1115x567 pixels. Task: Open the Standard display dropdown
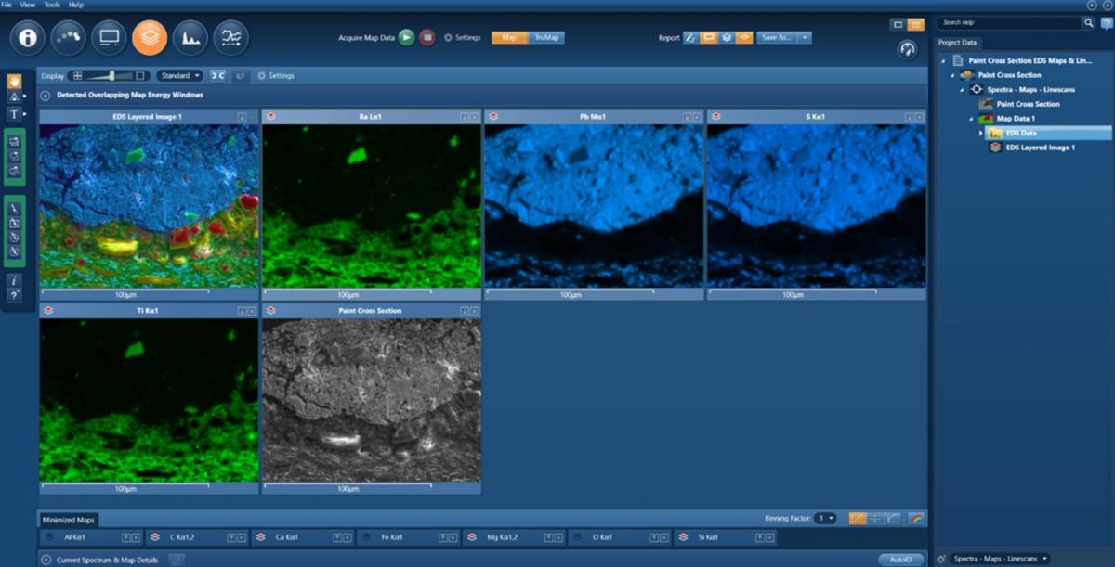tap(179, 75)
